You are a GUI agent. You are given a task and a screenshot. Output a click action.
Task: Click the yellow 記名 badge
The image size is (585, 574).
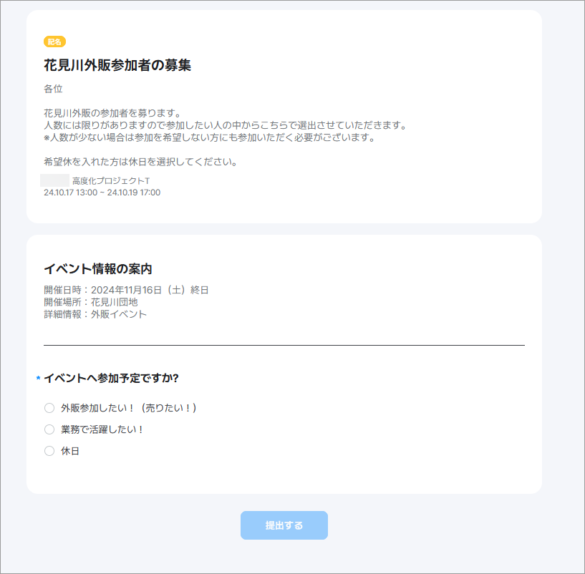(54, 42)
